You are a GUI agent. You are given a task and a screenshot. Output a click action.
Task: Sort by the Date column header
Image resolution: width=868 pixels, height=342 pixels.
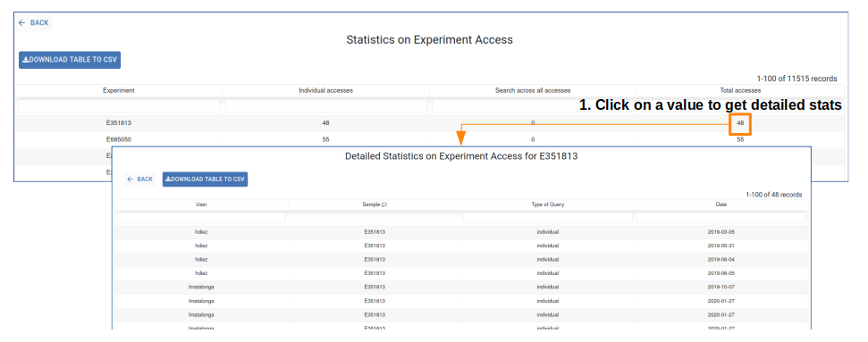point(721,204)
